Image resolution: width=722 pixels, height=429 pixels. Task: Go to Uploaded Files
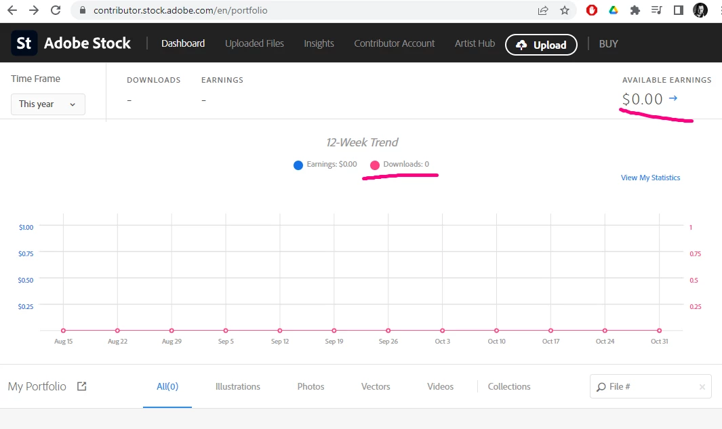254,43
